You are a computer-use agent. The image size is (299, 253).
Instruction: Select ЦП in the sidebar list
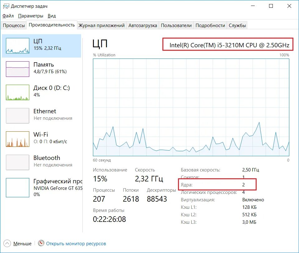click(x=41, y=46)
